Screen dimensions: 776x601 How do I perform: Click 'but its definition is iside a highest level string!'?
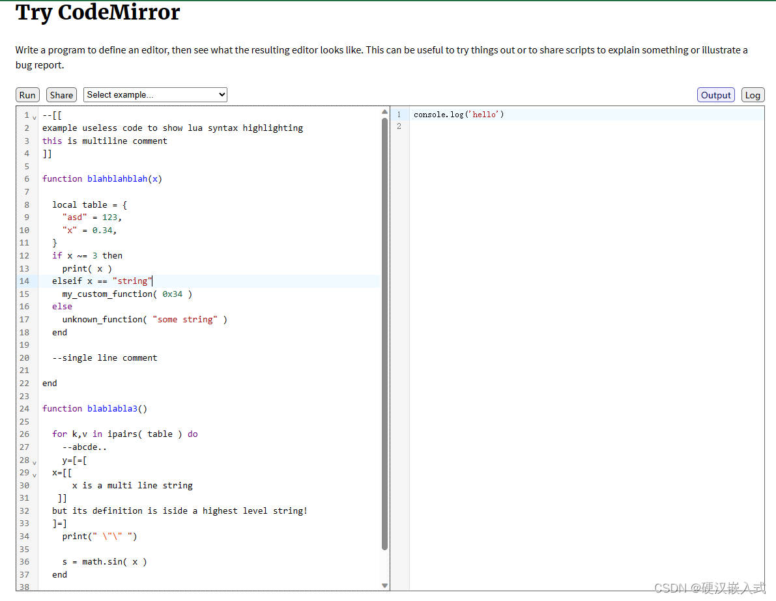point(180,510)
